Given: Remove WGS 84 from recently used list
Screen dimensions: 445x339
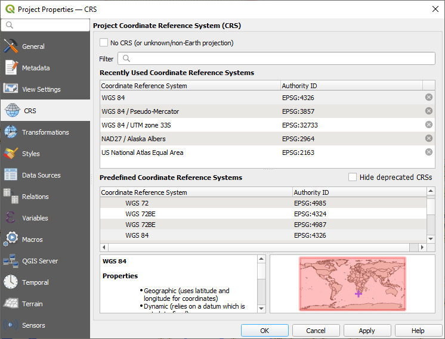Looking at the screenshot, I should 428,97.
